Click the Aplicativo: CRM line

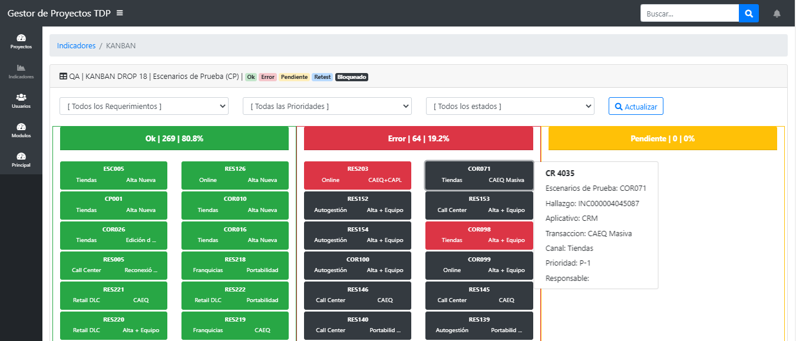pyautogui.click(x=572, y=218)
